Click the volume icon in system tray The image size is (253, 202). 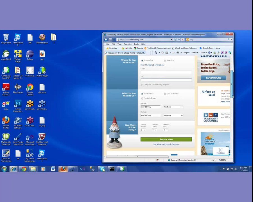[235, 169]
